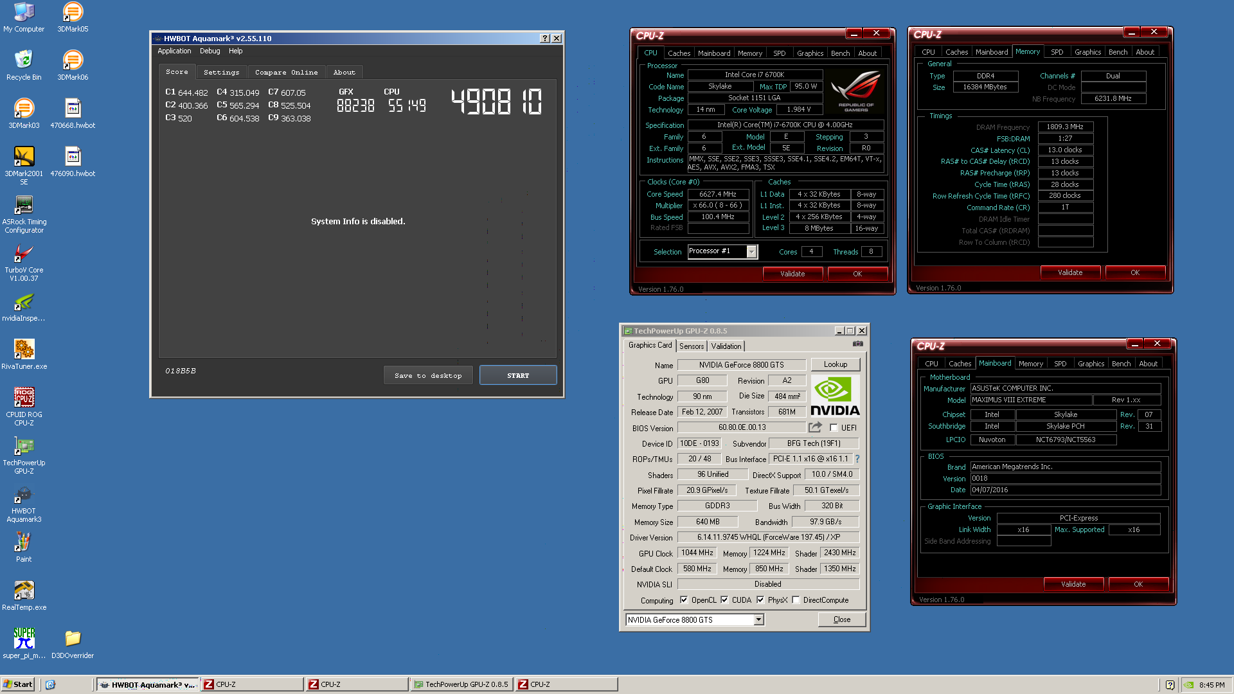Screen dimensions: 1234x694
Task: Launch the 3DMark03 desktop shortcut
Action: [24, 114]
